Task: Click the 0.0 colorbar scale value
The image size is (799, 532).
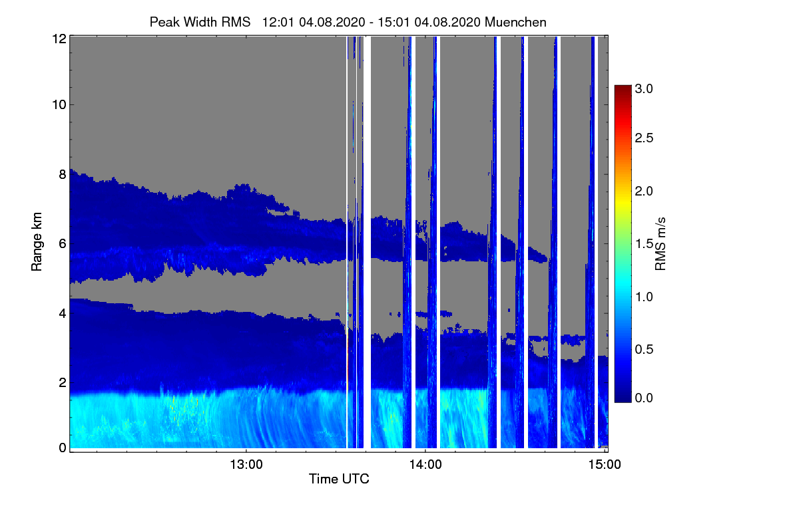Action: pyautogui.click(x=645, y=398)
